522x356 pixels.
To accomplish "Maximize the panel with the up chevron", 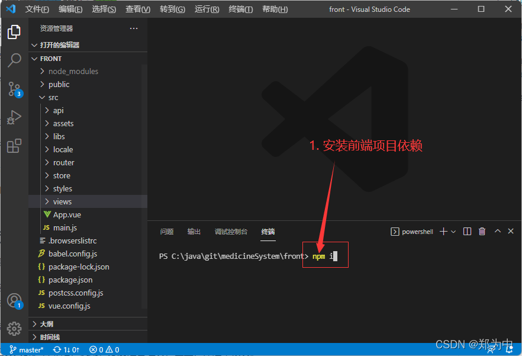I will click(x=497, y=231).
